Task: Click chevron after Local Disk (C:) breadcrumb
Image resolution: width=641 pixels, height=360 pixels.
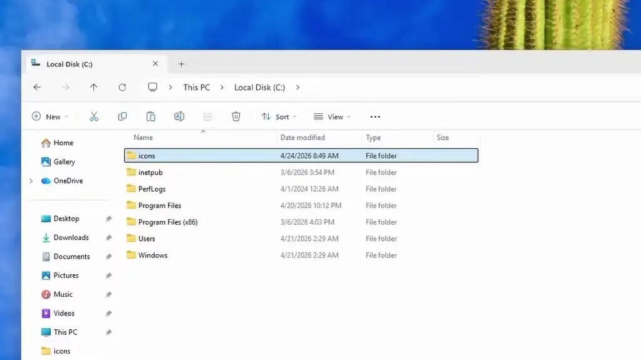Action: tap(298, 88)
